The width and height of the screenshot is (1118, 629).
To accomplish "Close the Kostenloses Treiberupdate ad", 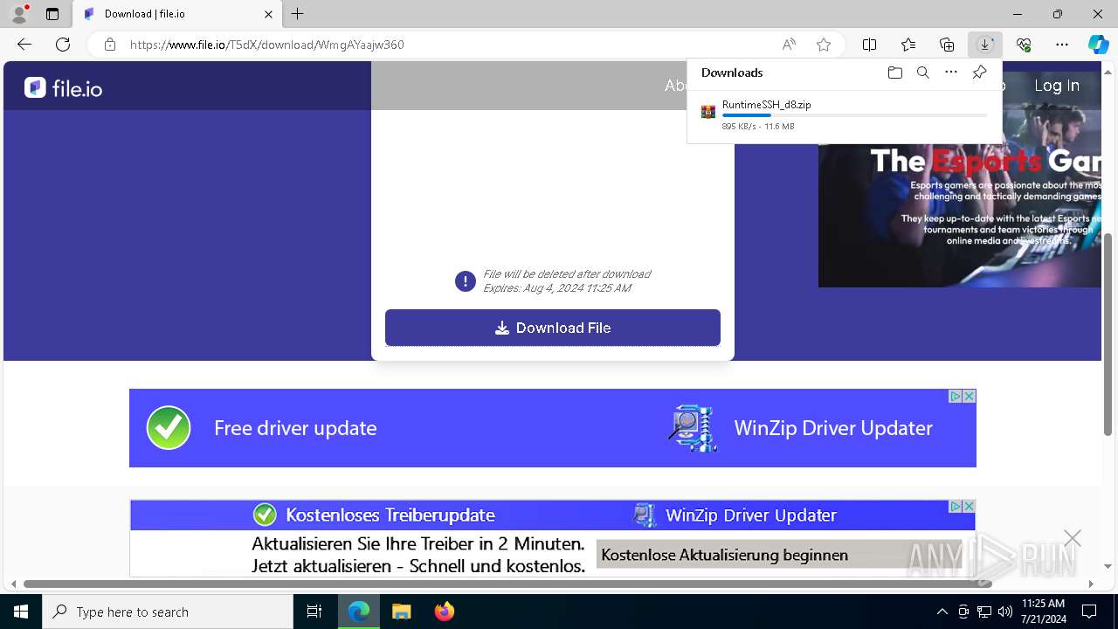I will pos(969,507).
